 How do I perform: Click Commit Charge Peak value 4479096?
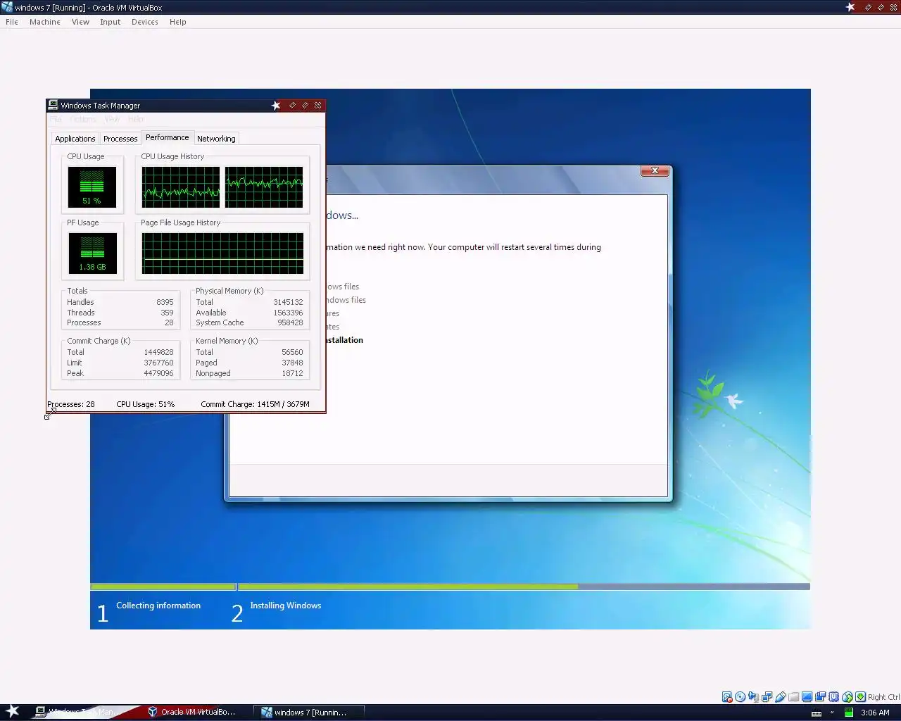point(158,373)
